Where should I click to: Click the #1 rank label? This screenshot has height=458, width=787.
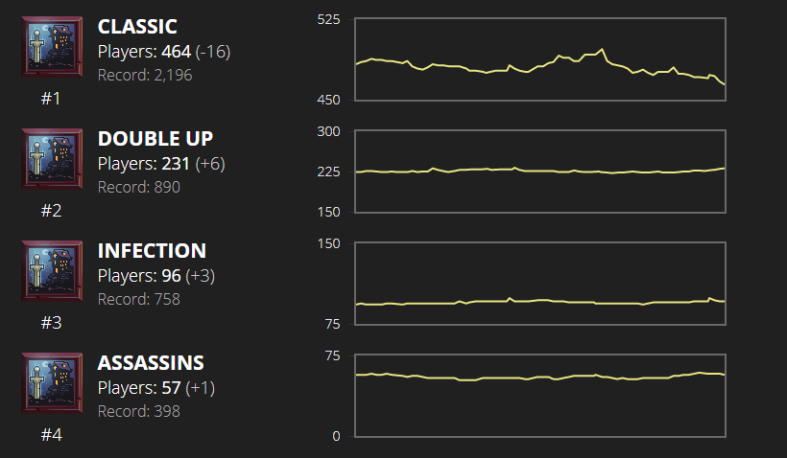click(51, 98)
